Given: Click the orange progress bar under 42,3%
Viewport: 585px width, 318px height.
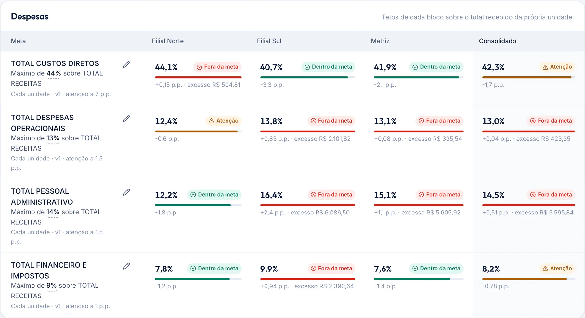Looking at the screenshot, I should 527,77.
